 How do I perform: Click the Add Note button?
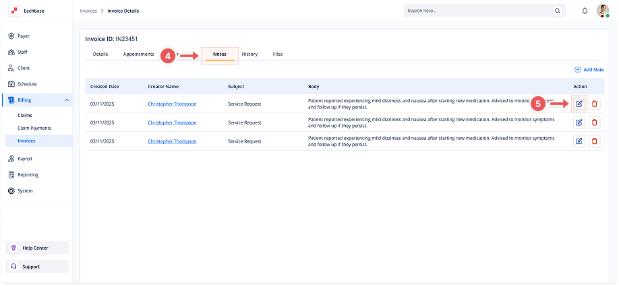[x=589, y=69]
